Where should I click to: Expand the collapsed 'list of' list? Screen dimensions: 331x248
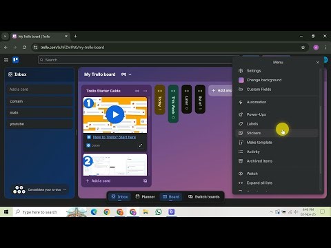pyautogui.click(x=200, y=99)
